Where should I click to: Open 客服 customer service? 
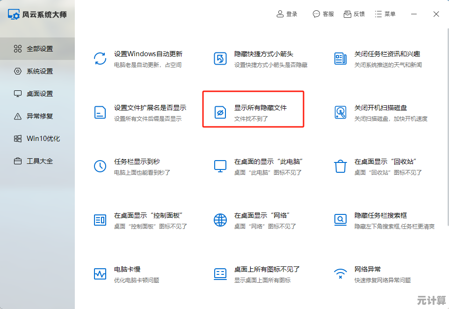[328, 14]
